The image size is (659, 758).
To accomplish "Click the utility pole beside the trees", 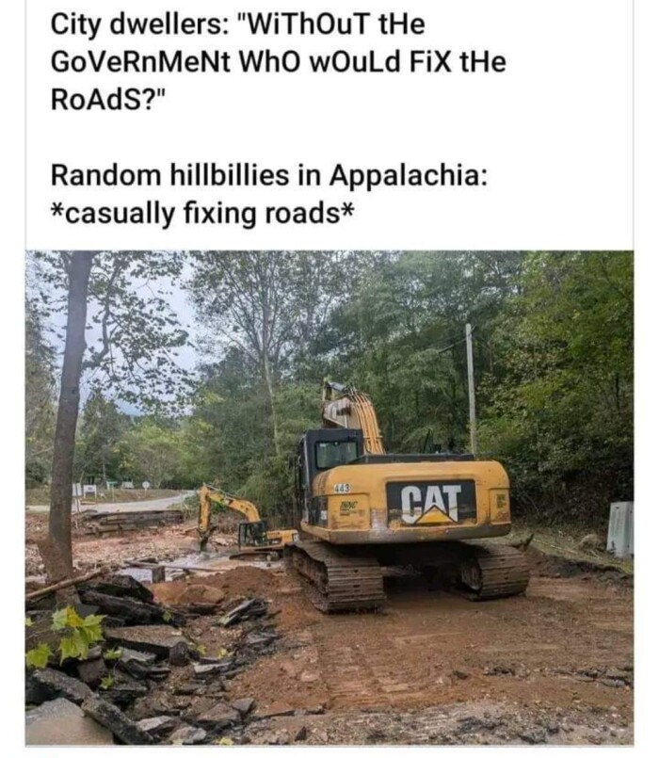I will (471, 390).
